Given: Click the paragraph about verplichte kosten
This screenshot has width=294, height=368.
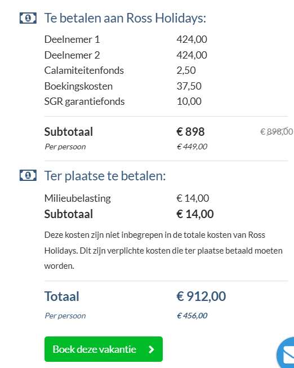Looking at the screenshot, I should pos(163,250).
